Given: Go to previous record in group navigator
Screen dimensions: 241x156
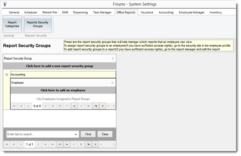Looking at the screenshot, I should click(x=21, y=144).
